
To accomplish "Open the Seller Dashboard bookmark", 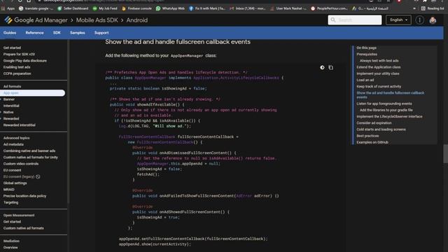I will coord(73,8).
